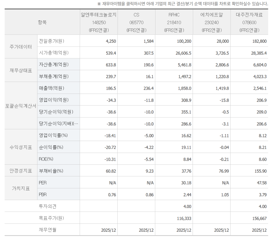
Task: Select the 대주전자재료 078600 column header
Action: 249,22
